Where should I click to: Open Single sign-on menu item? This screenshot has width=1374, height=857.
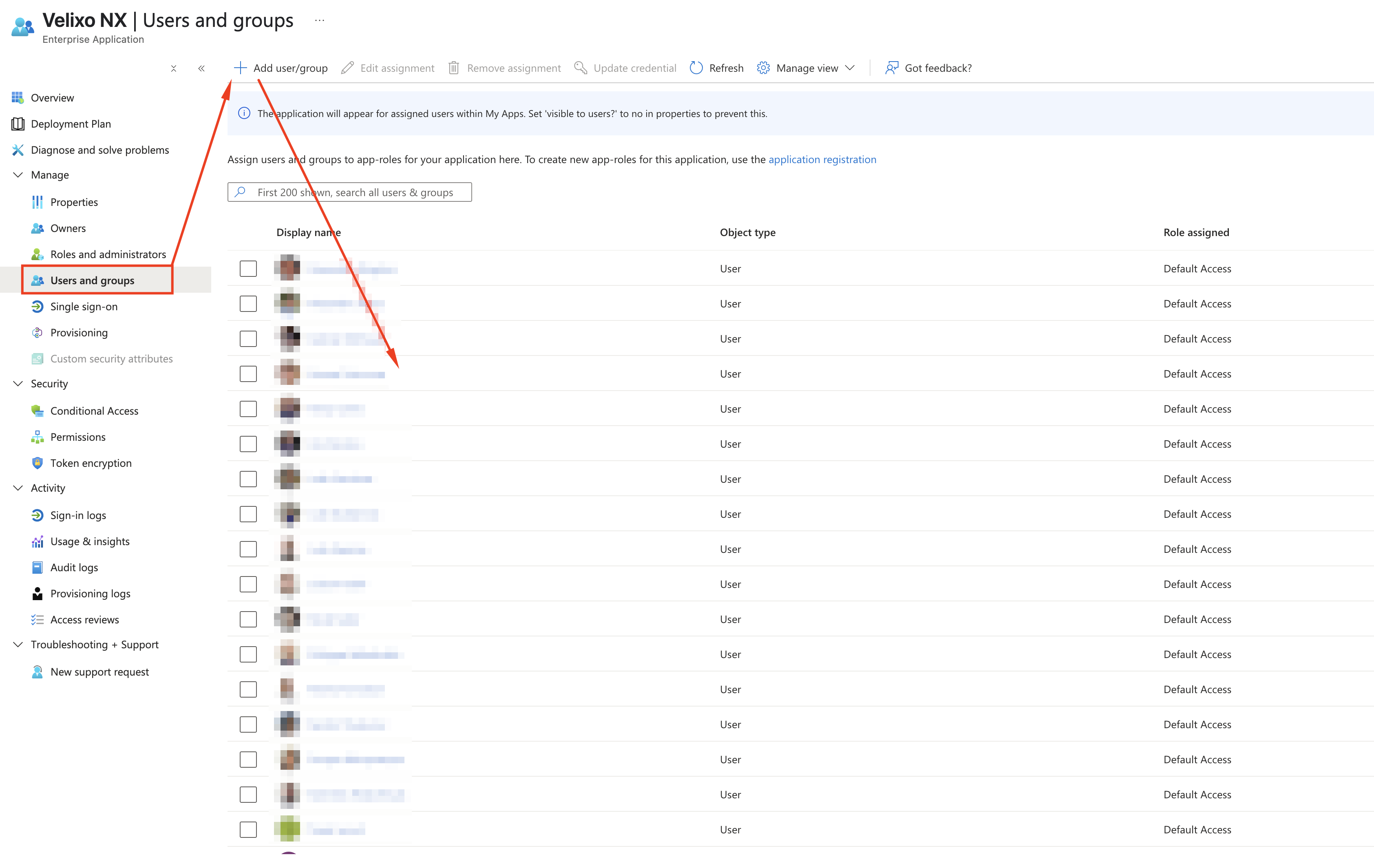click(84, 306)
